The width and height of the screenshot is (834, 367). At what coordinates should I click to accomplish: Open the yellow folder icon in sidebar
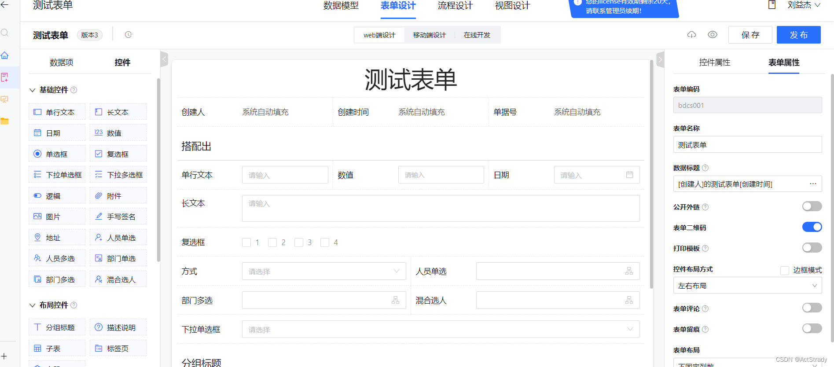click(4, 121)
